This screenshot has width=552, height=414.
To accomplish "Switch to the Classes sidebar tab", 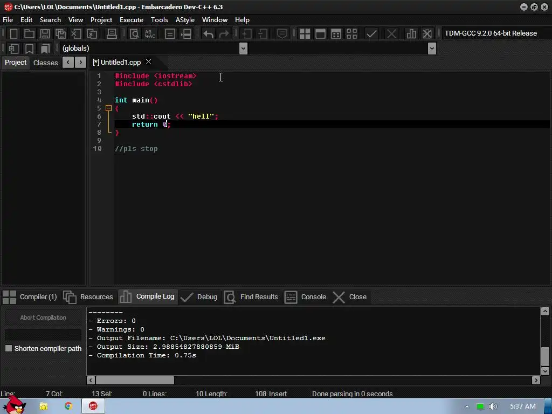I will (45, 63).
